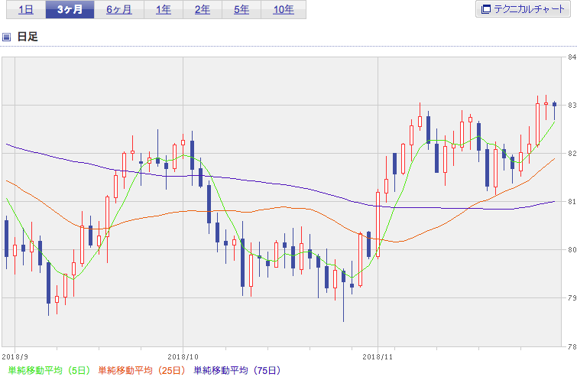The width and height of the screenshot is (577, 377).
Task: Click the 78 price axis label
Action: (x=572, y=346)
